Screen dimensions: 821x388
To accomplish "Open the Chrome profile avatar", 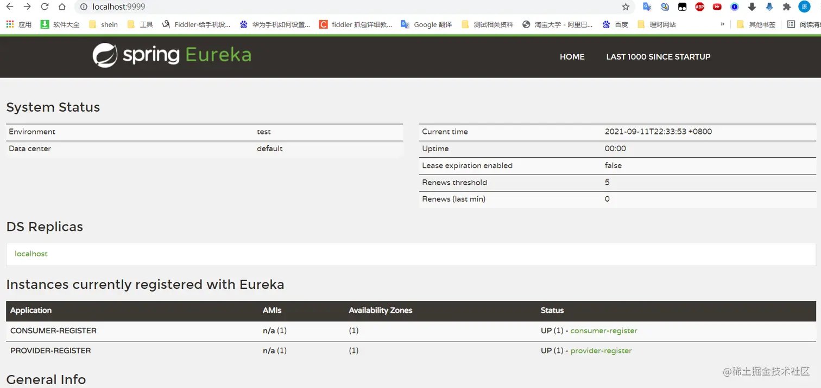I will tap(804, 7).
